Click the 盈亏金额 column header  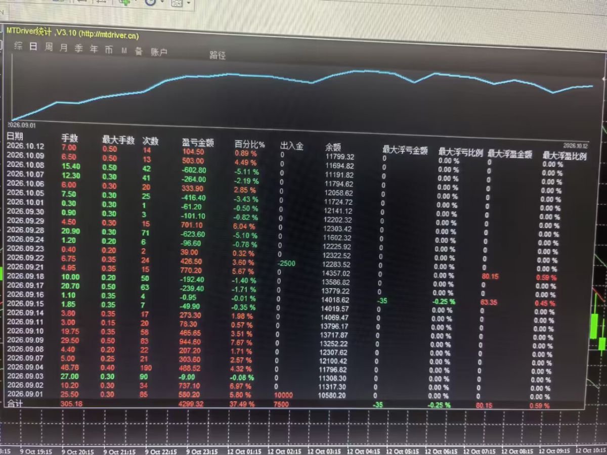click(x=198, y=143)
